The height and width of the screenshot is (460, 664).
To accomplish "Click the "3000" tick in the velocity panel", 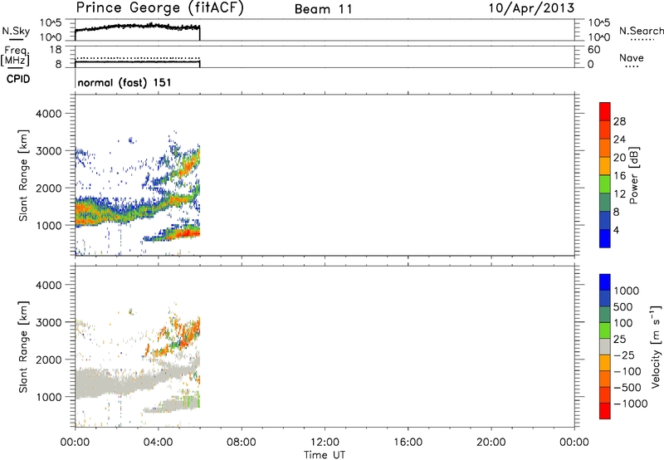I will click(49, 322).
